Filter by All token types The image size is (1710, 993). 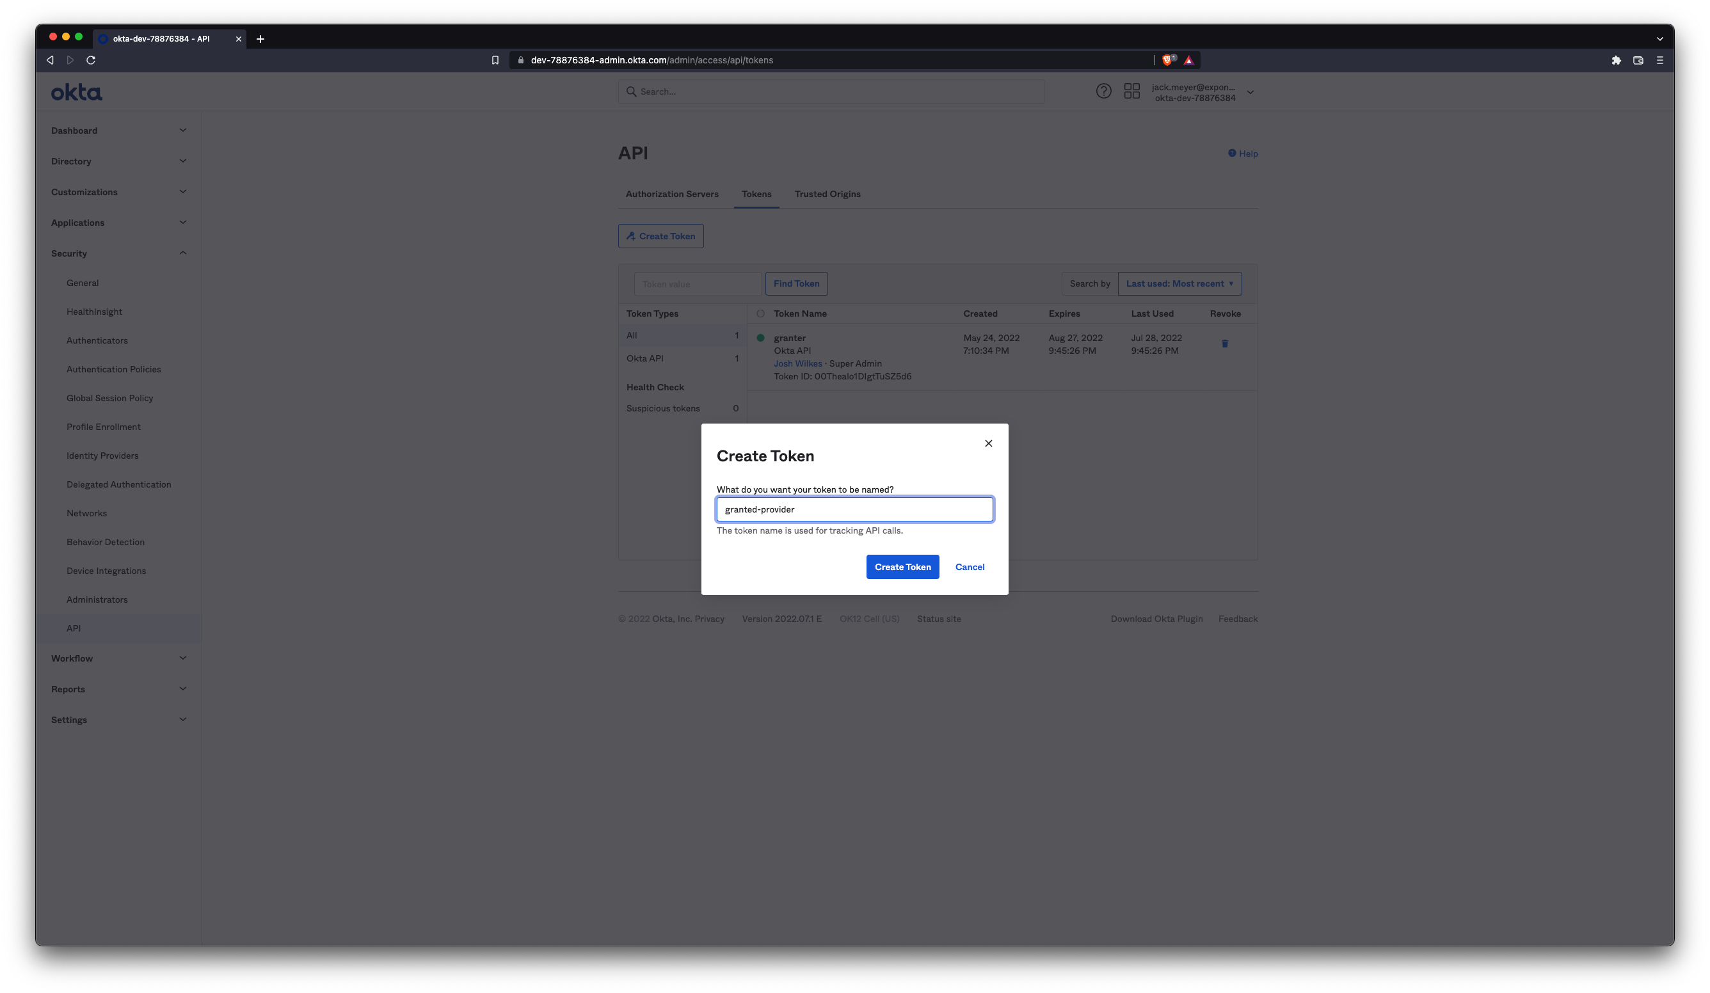[x=682, y=335]
